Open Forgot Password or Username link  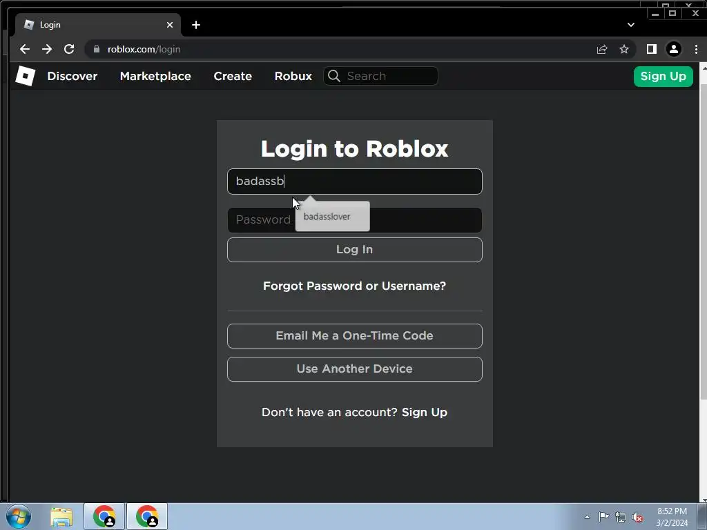point(354,286)
